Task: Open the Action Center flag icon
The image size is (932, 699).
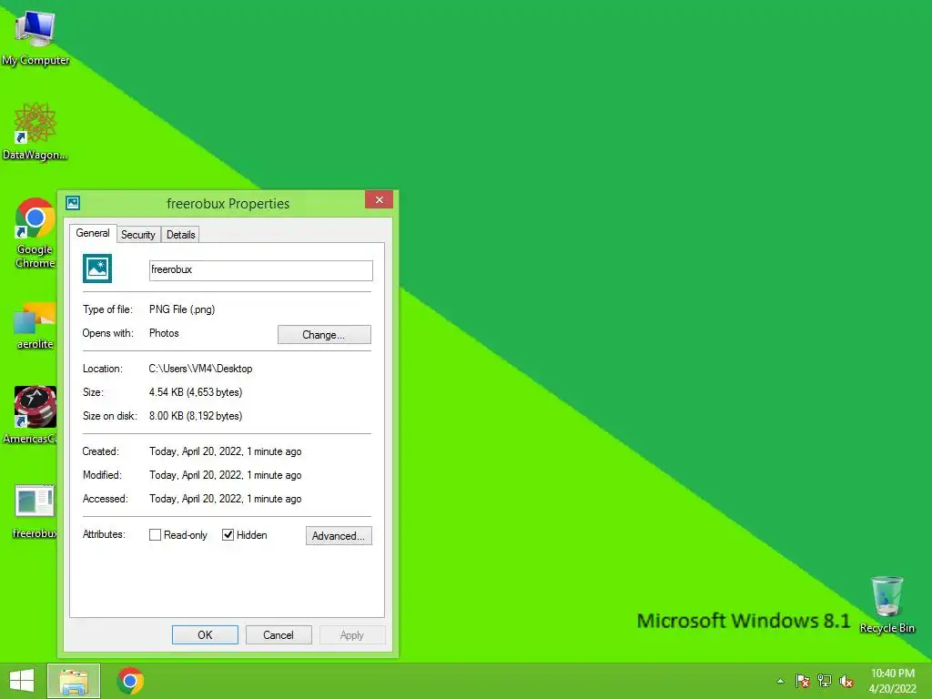Action: (x=803, y=681)
